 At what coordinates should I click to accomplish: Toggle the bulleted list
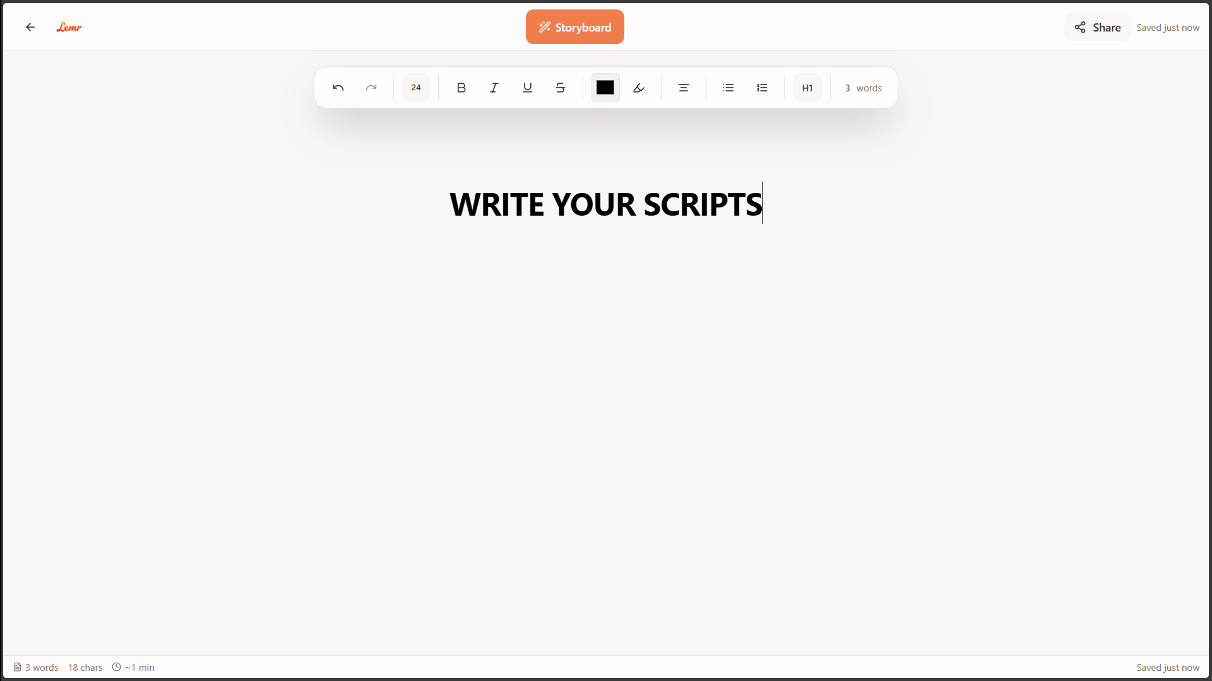pos(728,88)
